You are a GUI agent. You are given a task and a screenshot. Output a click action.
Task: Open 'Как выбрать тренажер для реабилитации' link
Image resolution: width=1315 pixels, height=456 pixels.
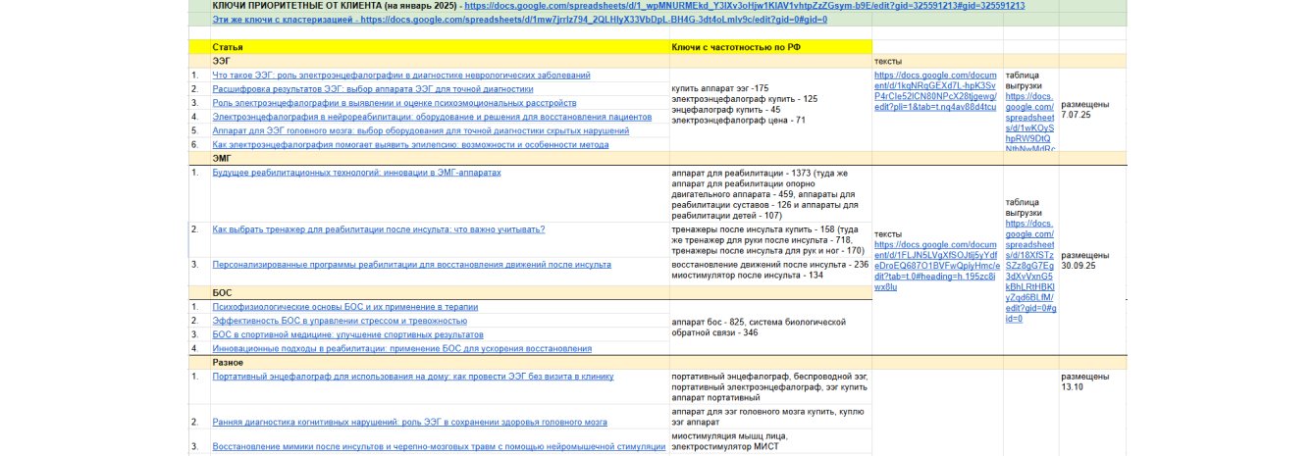[x=379, y=229]
